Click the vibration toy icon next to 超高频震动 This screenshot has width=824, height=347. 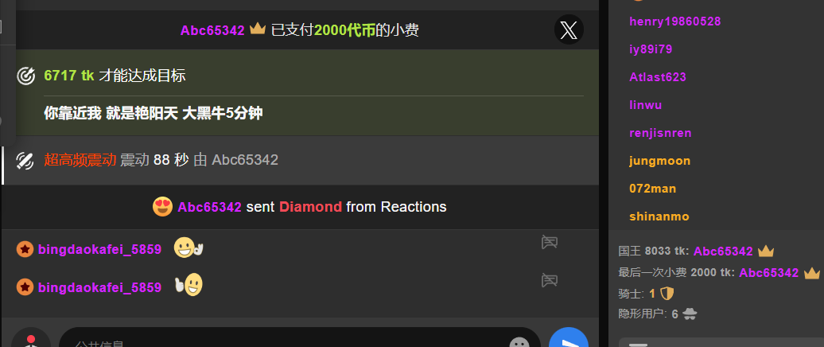(x=25, y=160)
